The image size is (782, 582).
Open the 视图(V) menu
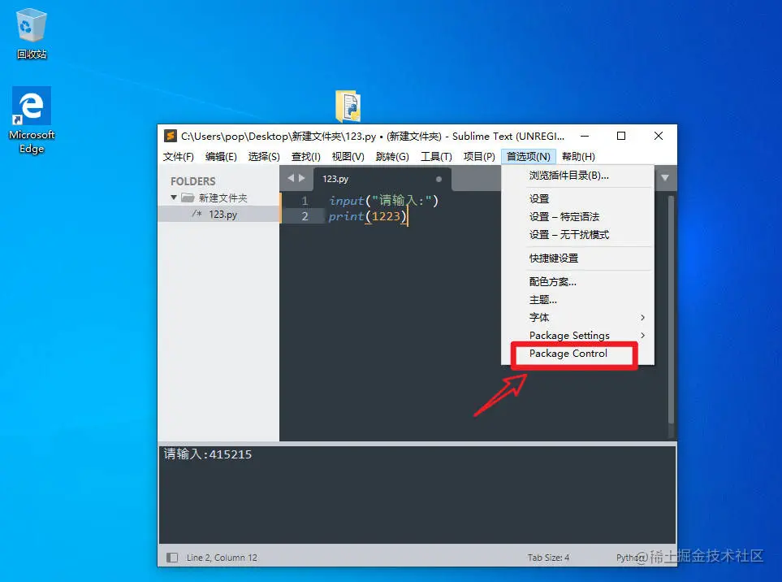click(x=348, y=157)
